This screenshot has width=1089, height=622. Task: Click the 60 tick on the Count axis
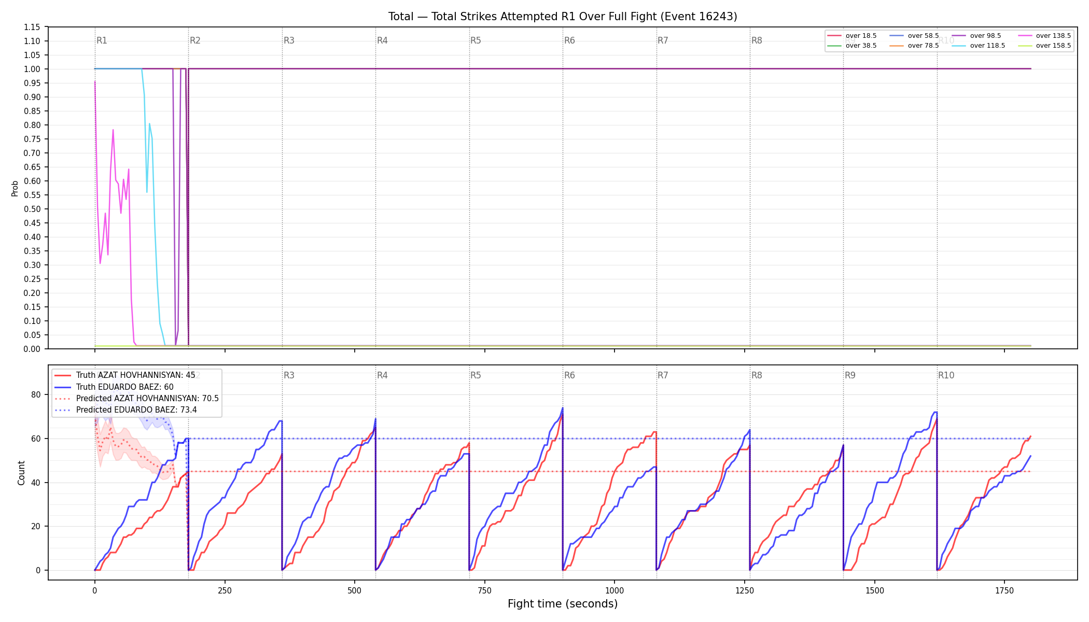[x=36, y=439]
